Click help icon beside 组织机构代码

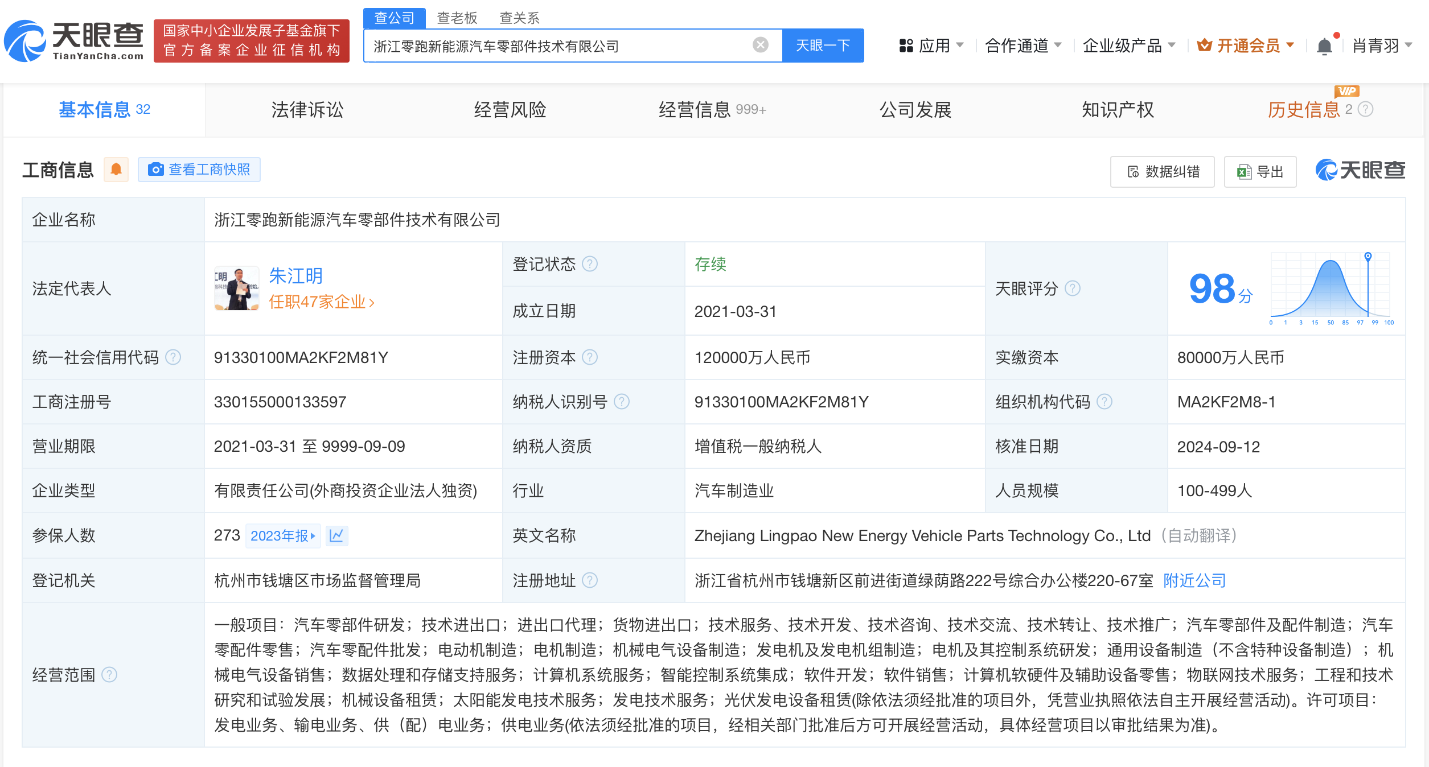(1104, 402)
